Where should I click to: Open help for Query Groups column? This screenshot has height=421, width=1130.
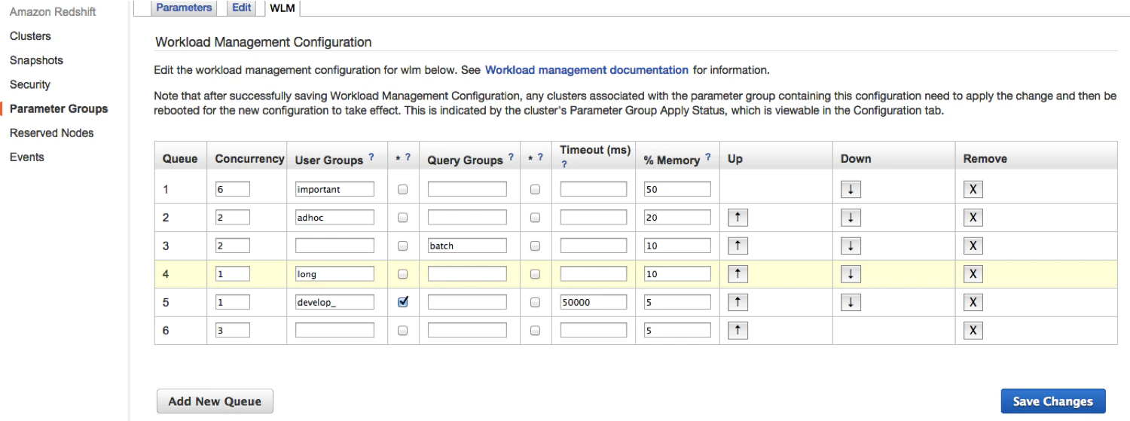[511, 158]
